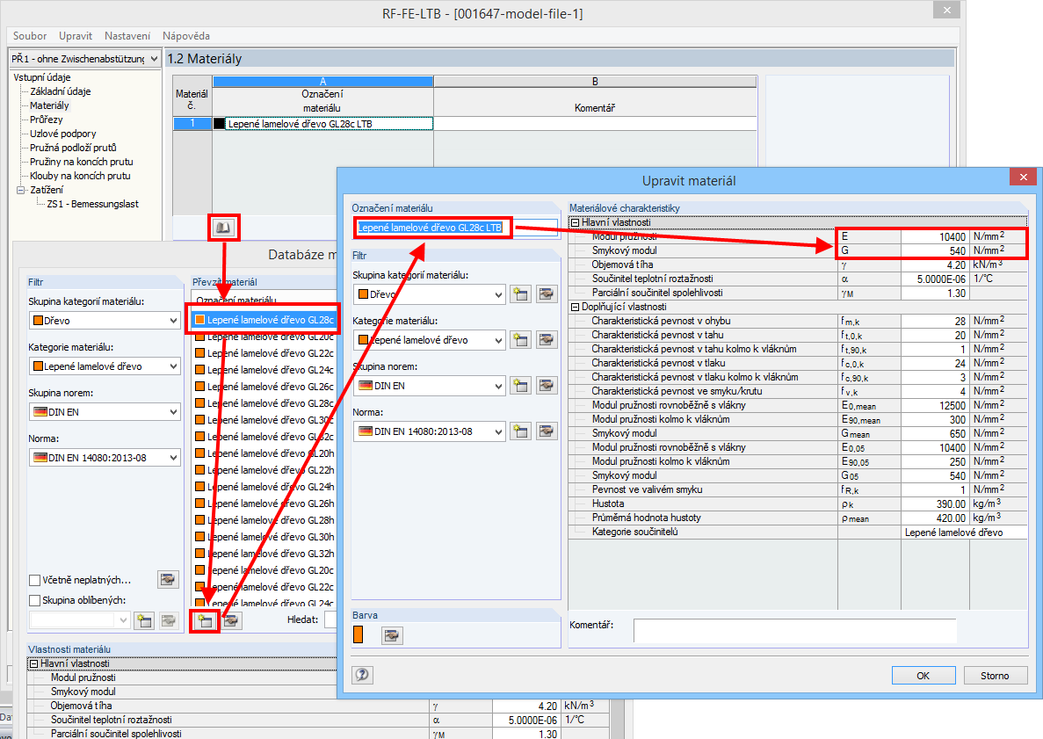This screenshot has height=739, width=1043.
Task: Open the material library book icon
Action: [223, 228]
